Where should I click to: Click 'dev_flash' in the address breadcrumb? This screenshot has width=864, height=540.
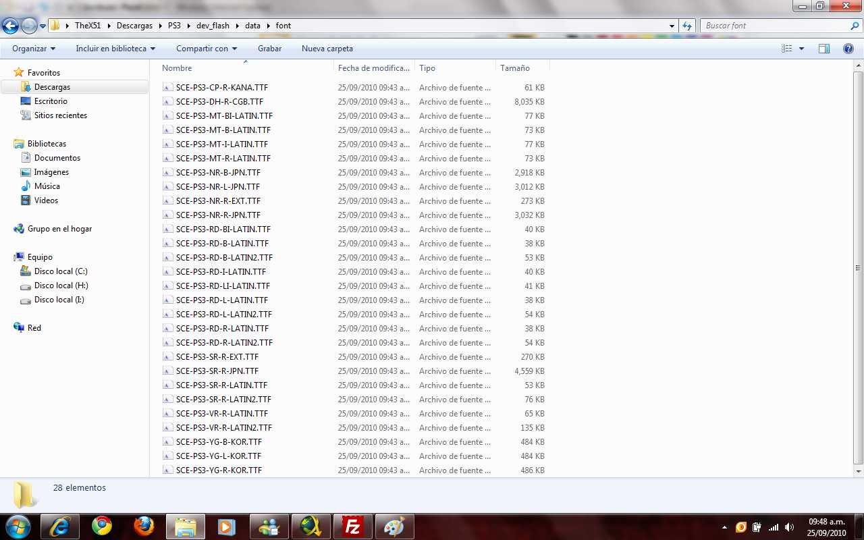[213, 26]
